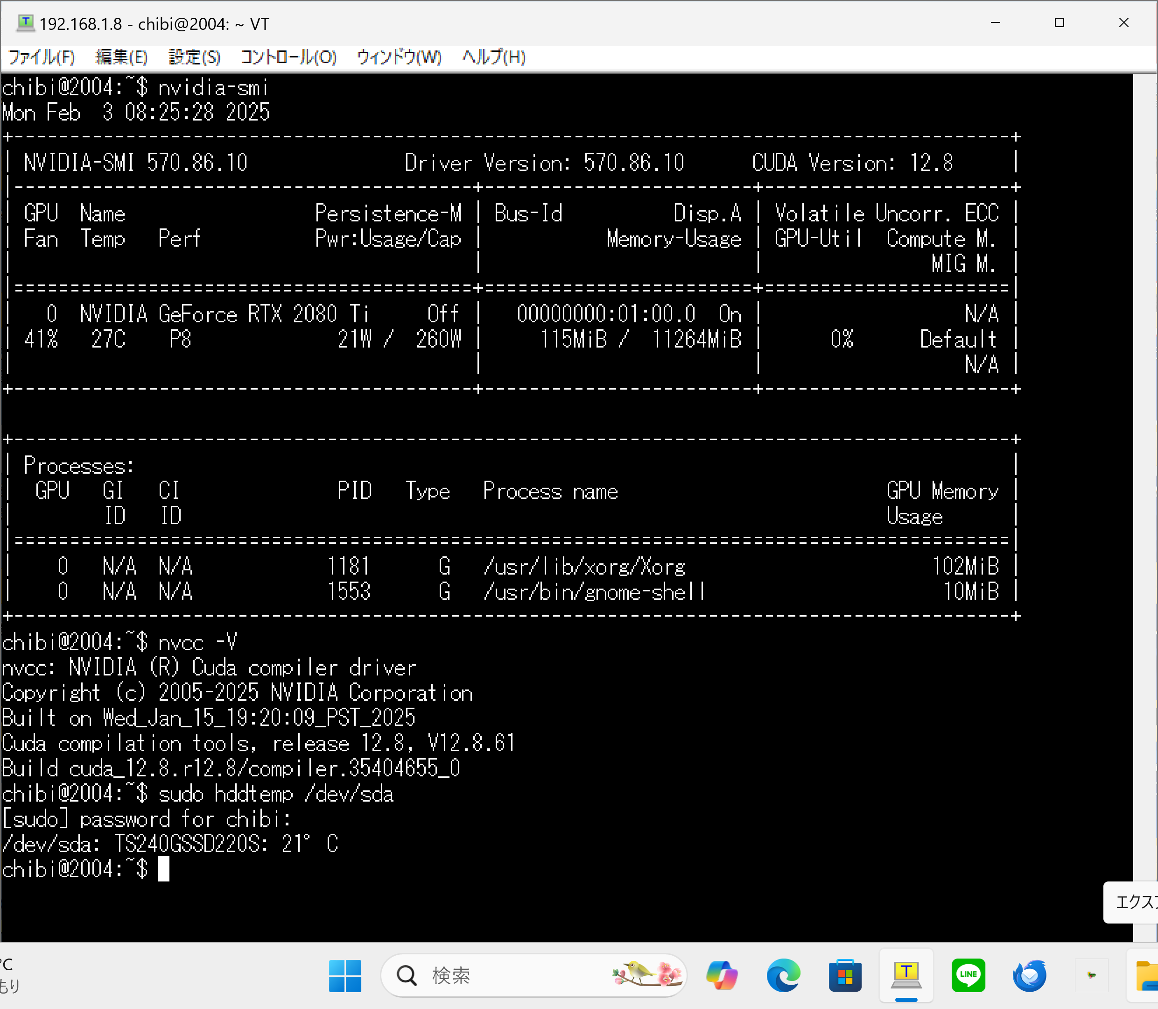This screenshot has width=1158, height=1009.
Task: Click the terminal cursor at the prompt
Action: coord(163,869)
